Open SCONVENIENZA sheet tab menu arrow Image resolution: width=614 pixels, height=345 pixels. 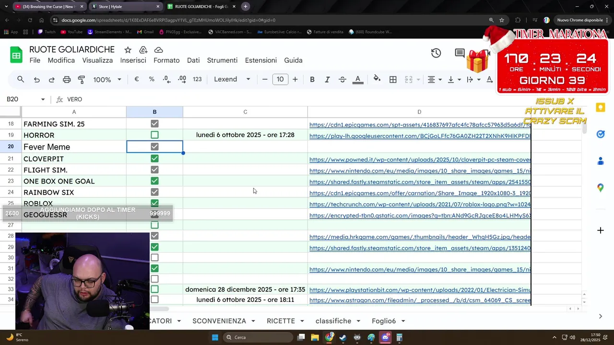coord(253,321)
